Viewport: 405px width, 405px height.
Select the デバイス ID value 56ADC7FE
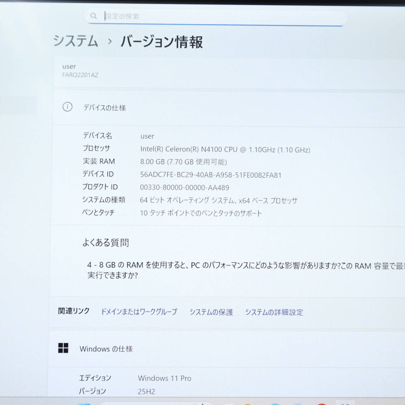[211, 175]
